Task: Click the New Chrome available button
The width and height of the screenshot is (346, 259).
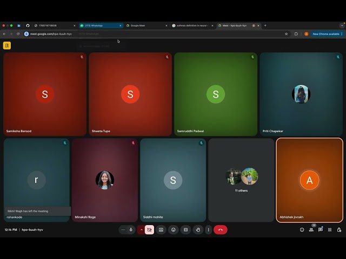Action: 325,33
